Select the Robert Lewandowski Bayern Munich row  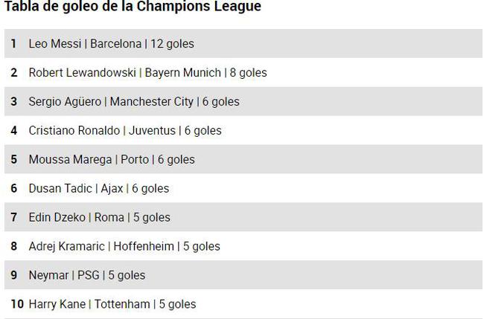click(243, 72)
